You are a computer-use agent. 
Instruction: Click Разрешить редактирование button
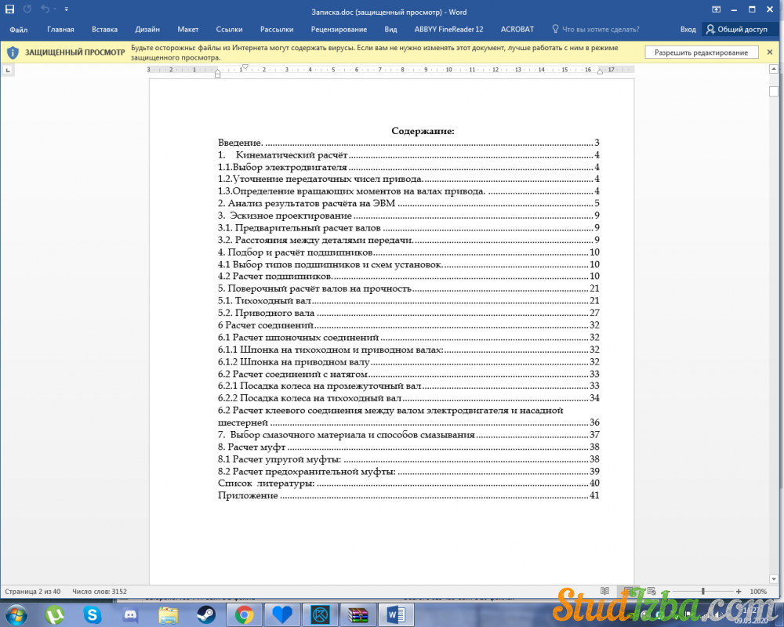[x=701, y=53]
